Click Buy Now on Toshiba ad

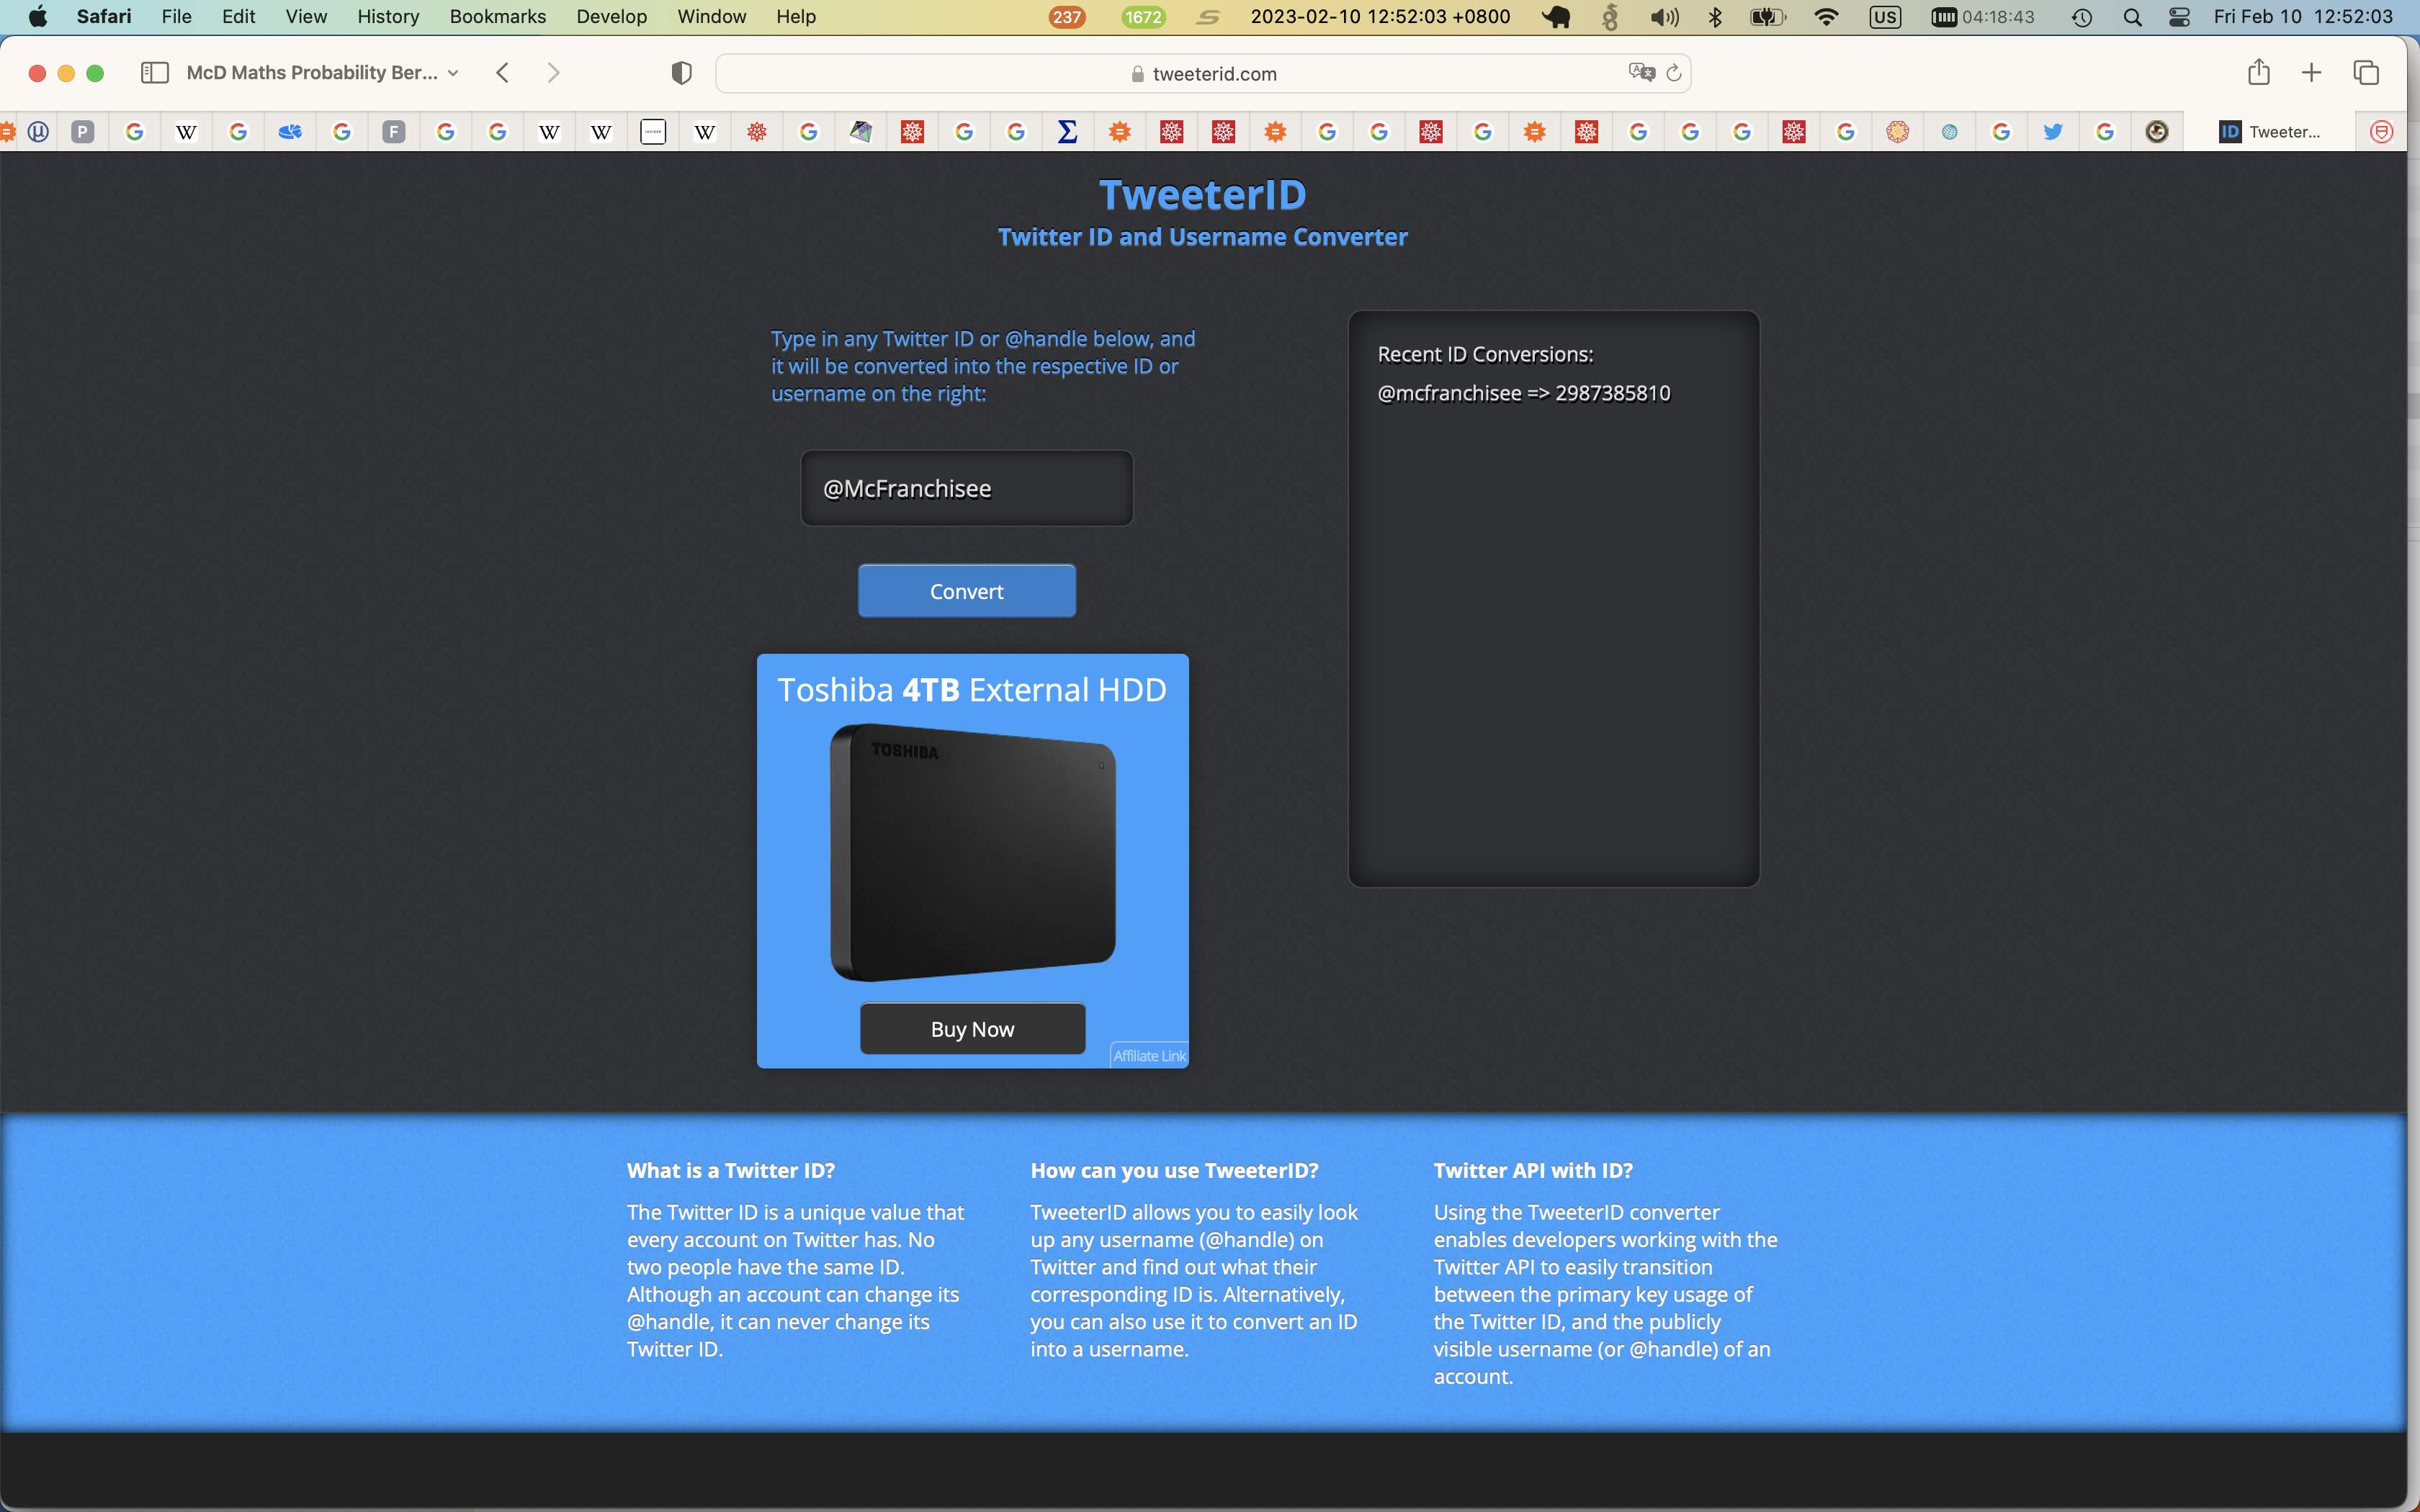tap(972, 1029)
